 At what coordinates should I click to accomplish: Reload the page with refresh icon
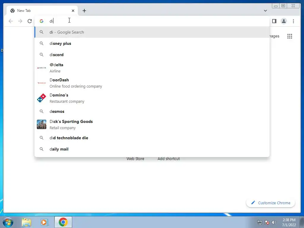click(x=30, y=21)
